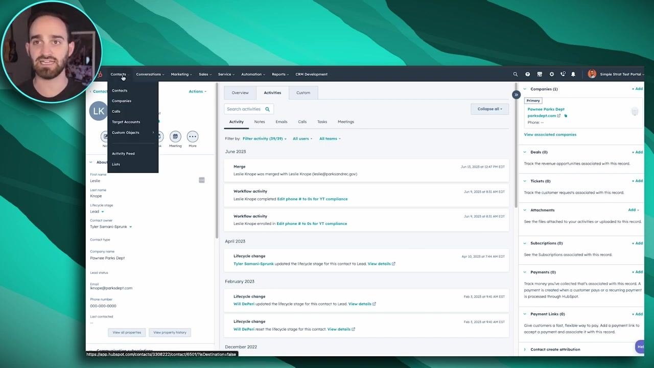This screenshot has height=368, width=654.
Task: Select Contacts in the dropdown menu
Action: click(120, 90)
